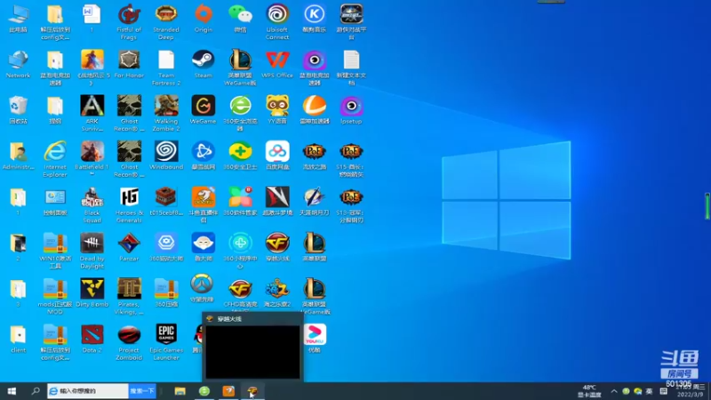Screen dimensions: 711x400
Task: Select the 此电脑 This PC icon
Action: click(x=18, y=18)
